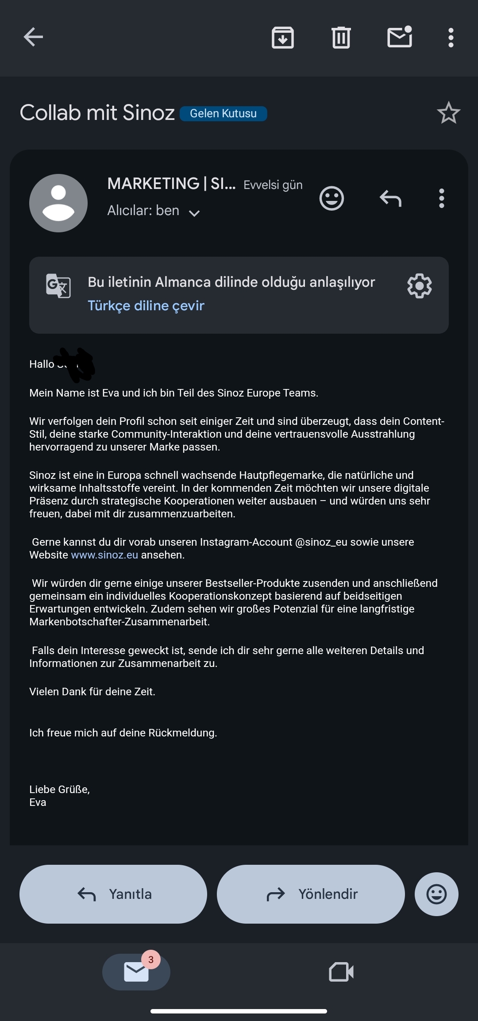The height and width of the screenshot is (1021, 478).
Task: Mark the email as unread
Action: [x=400, y=37]
